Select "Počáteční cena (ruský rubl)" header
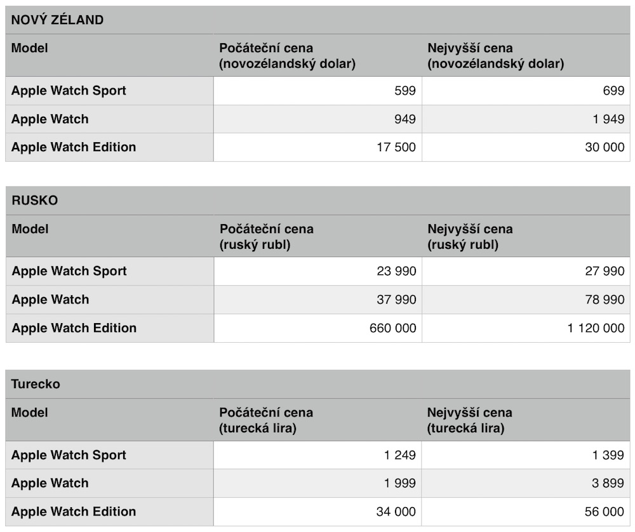 click(267, 236)
